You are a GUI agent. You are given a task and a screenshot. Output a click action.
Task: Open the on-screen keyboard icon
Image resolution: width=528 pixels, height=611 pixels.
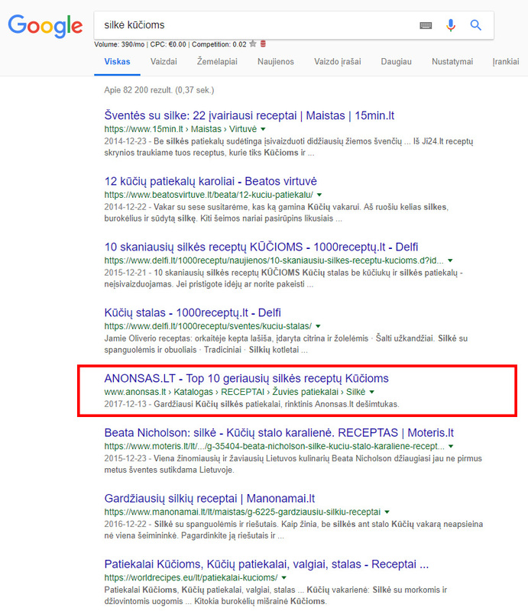(426, 25)
